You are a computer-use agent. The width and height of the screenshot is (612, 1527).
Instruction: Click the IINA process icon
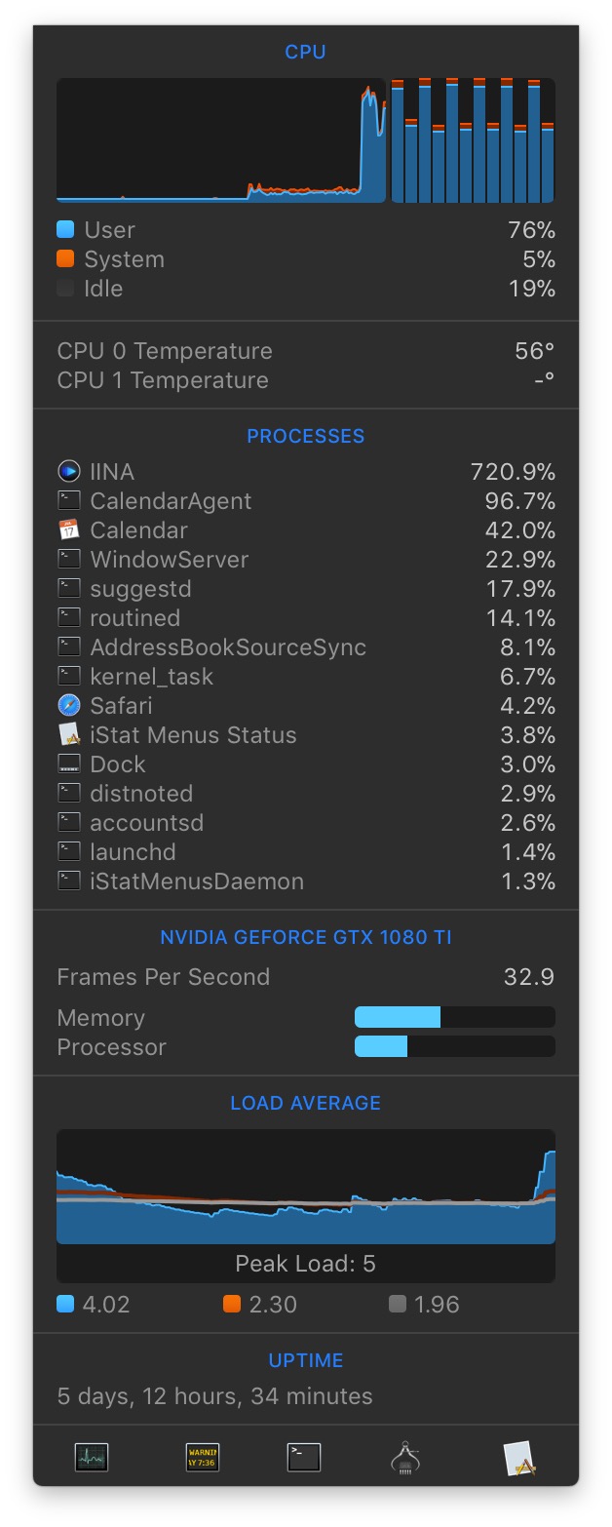tap(68, 472)
